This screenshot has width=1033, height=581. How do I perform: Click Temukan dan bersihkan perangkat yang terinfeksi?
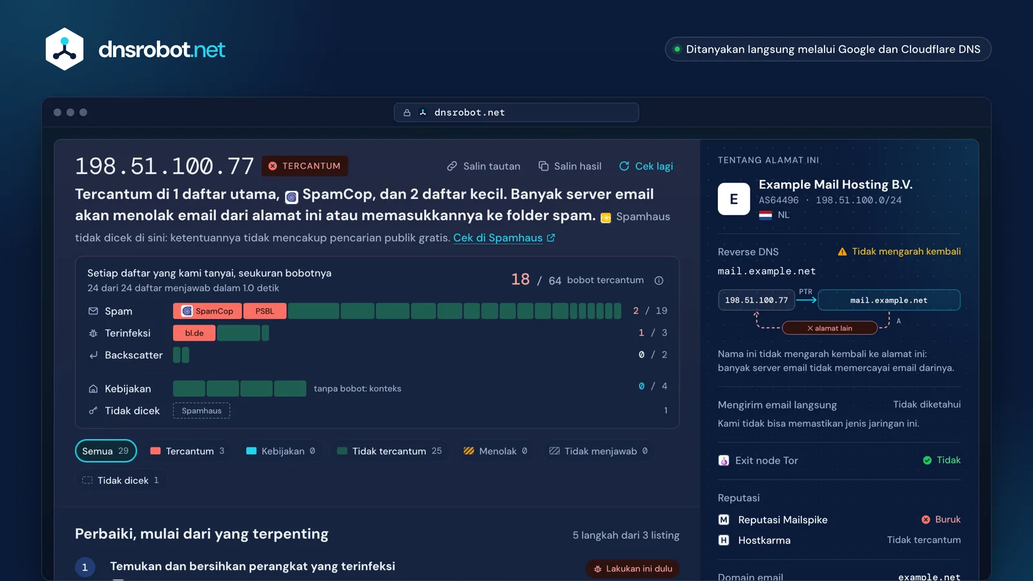(x=252, y=566)
